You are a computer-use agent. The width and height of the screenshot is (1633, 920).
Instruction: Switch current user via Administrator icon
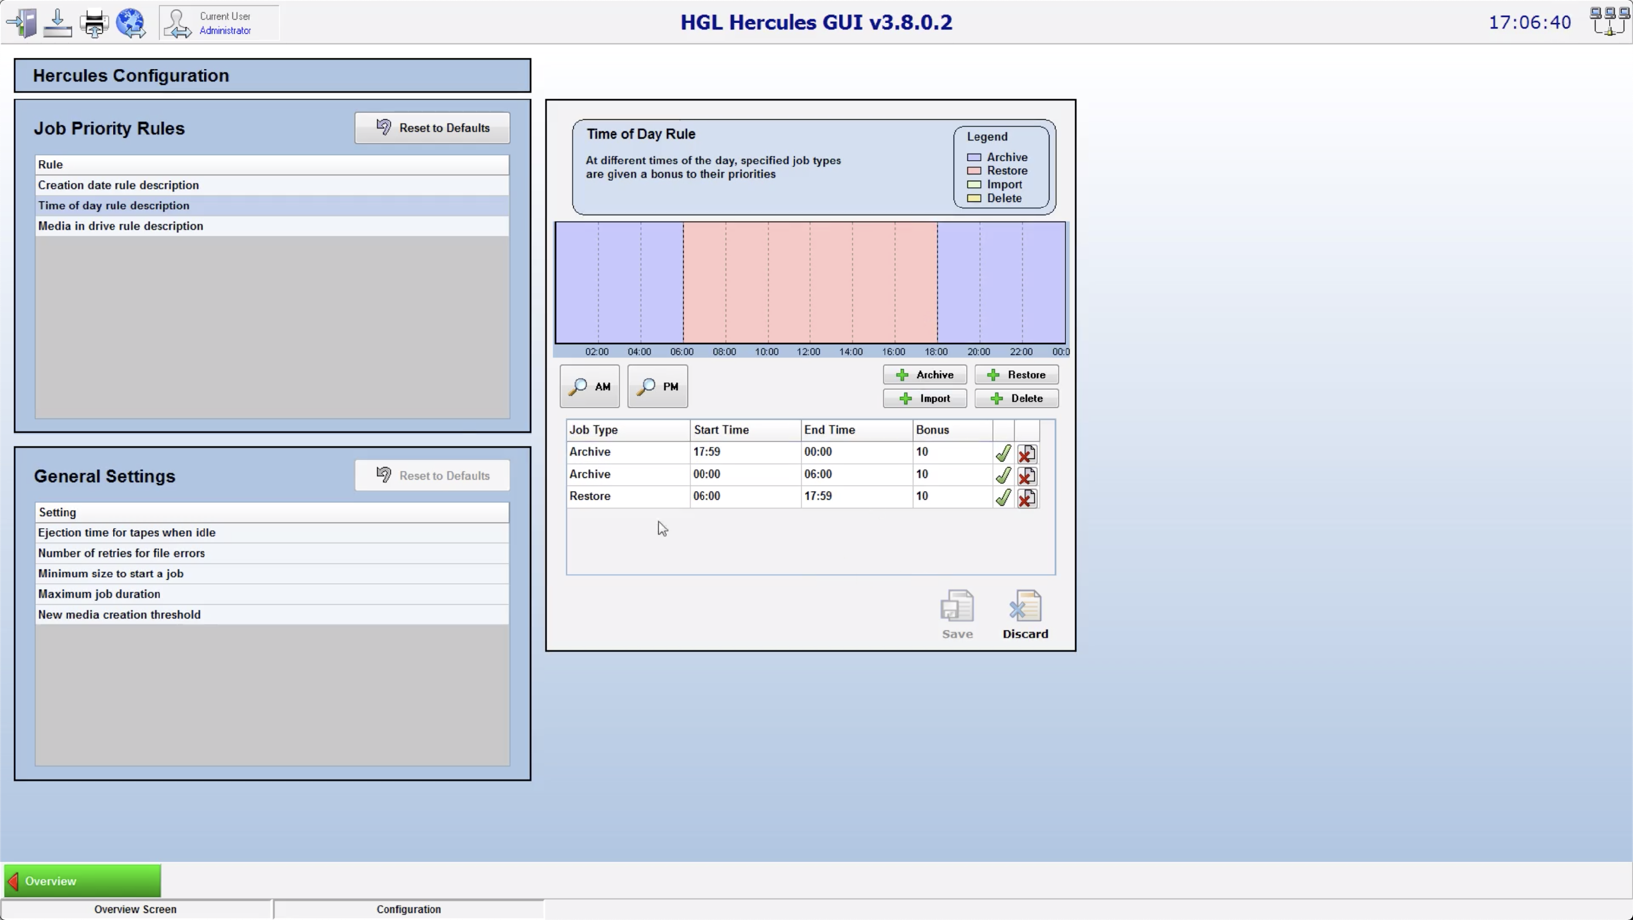(x=177, y=23)
